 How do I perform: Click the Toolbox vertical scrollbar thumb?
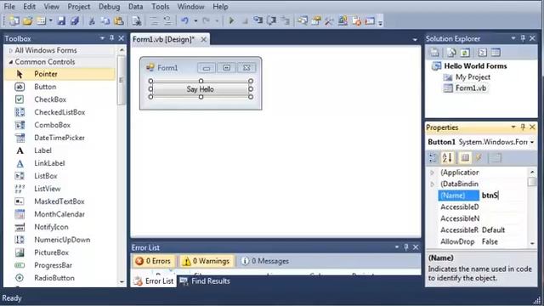[x=121, y=81]
